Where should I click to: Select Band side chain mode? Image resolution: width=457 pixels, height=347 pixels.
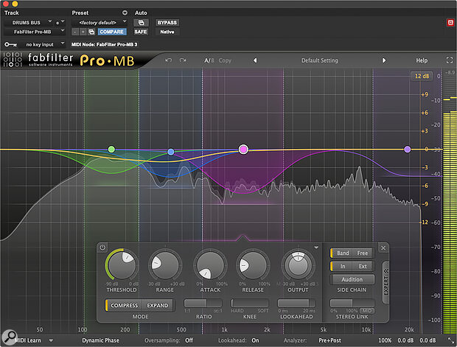[343, 253]
